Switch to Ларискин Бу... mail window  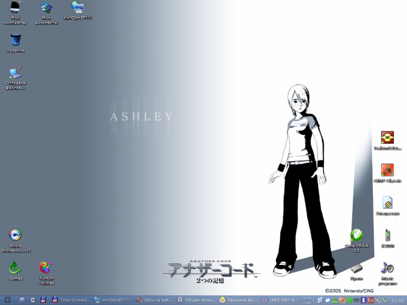tap(239, 300)
